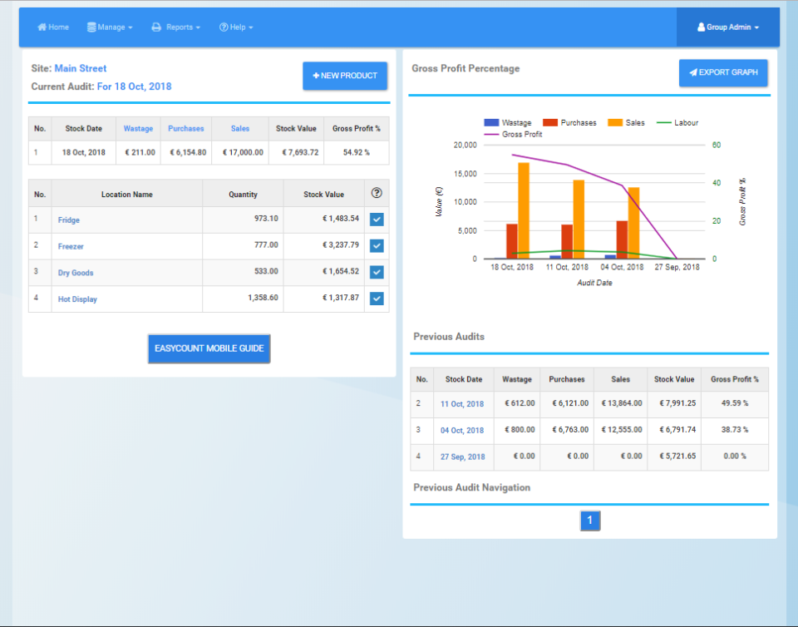Expand the Reports dropdown
The width and height of the screenshot is (798, 627).
coord(176,27)
